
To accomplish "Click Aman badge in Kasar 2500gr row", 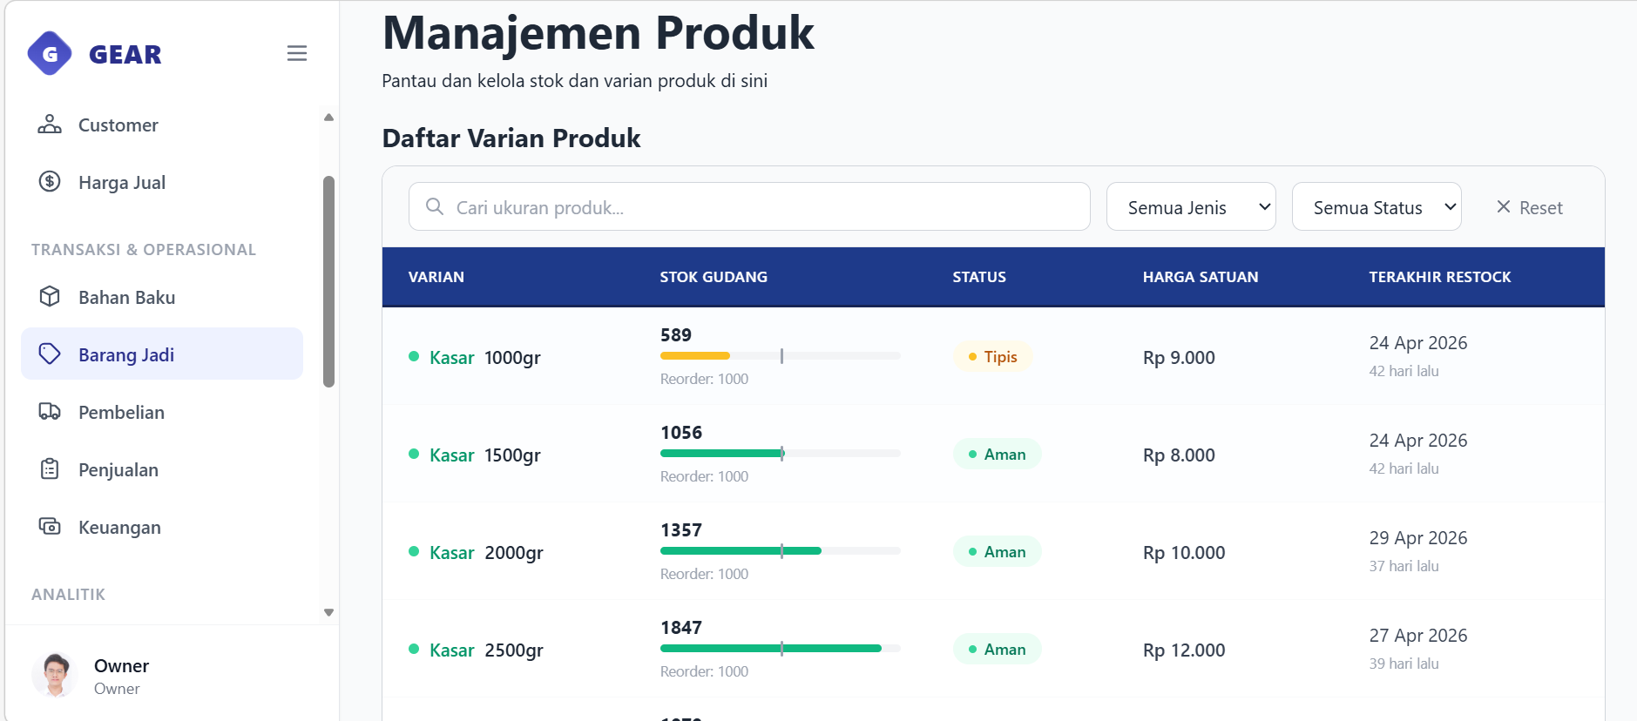I will coord(998,649).
